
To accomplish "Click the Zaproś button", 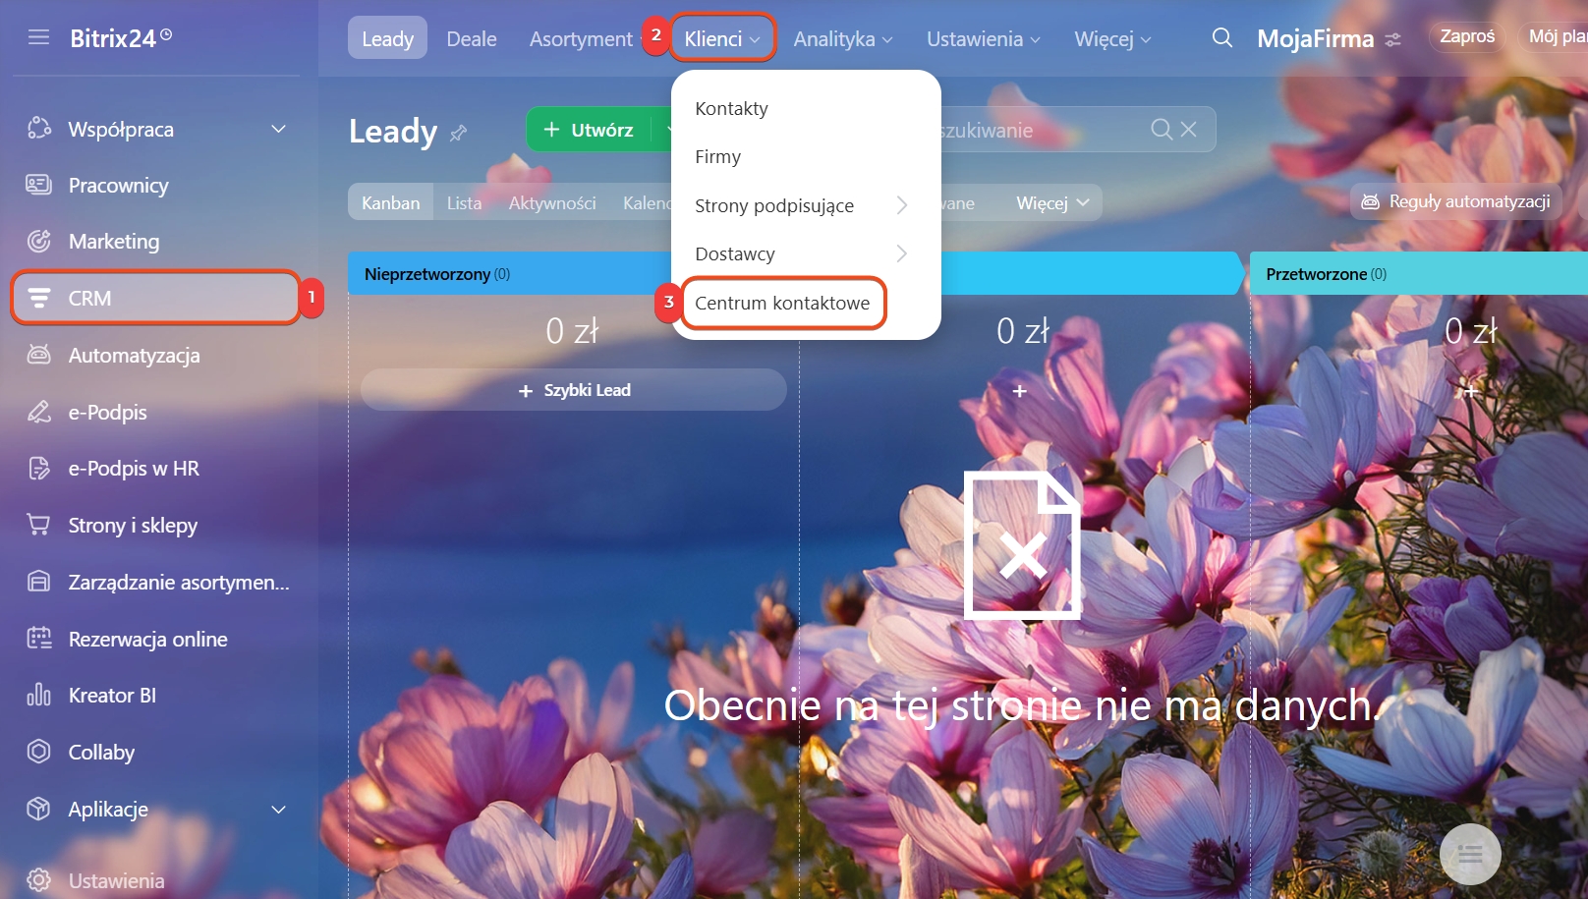I will 1467,36.
